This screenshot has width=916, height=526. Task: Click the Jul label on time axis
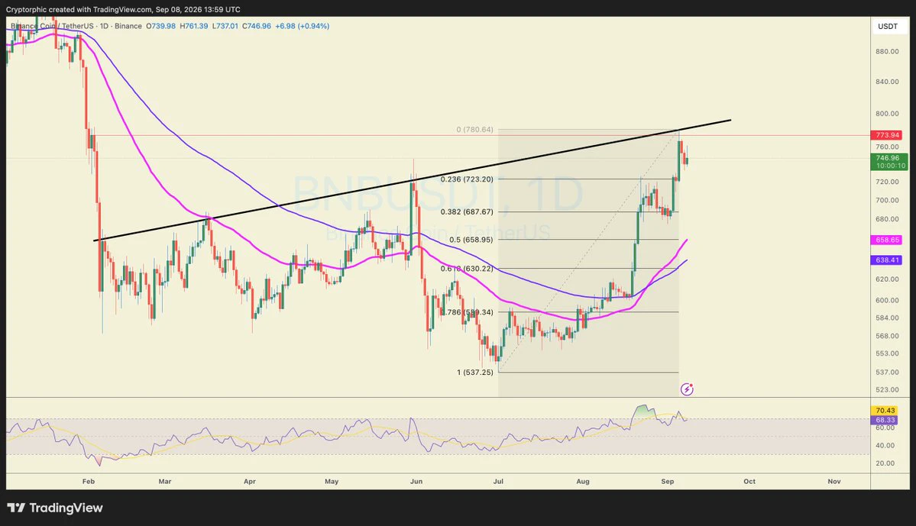(498, 482)
